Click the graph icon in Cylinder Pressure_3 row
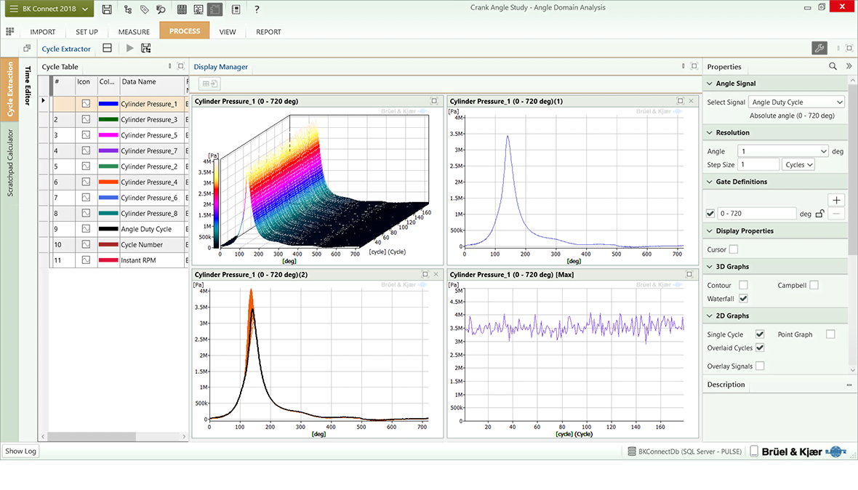This screenshot has width=858, height=490. click(x=86, y=119)
